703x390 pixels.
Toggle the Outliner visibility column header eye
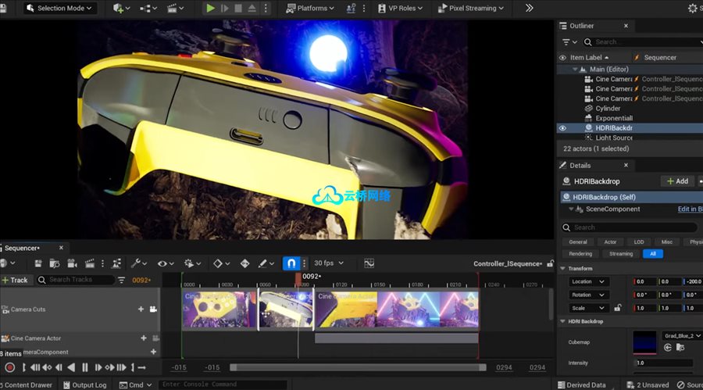tap(562, 58)
